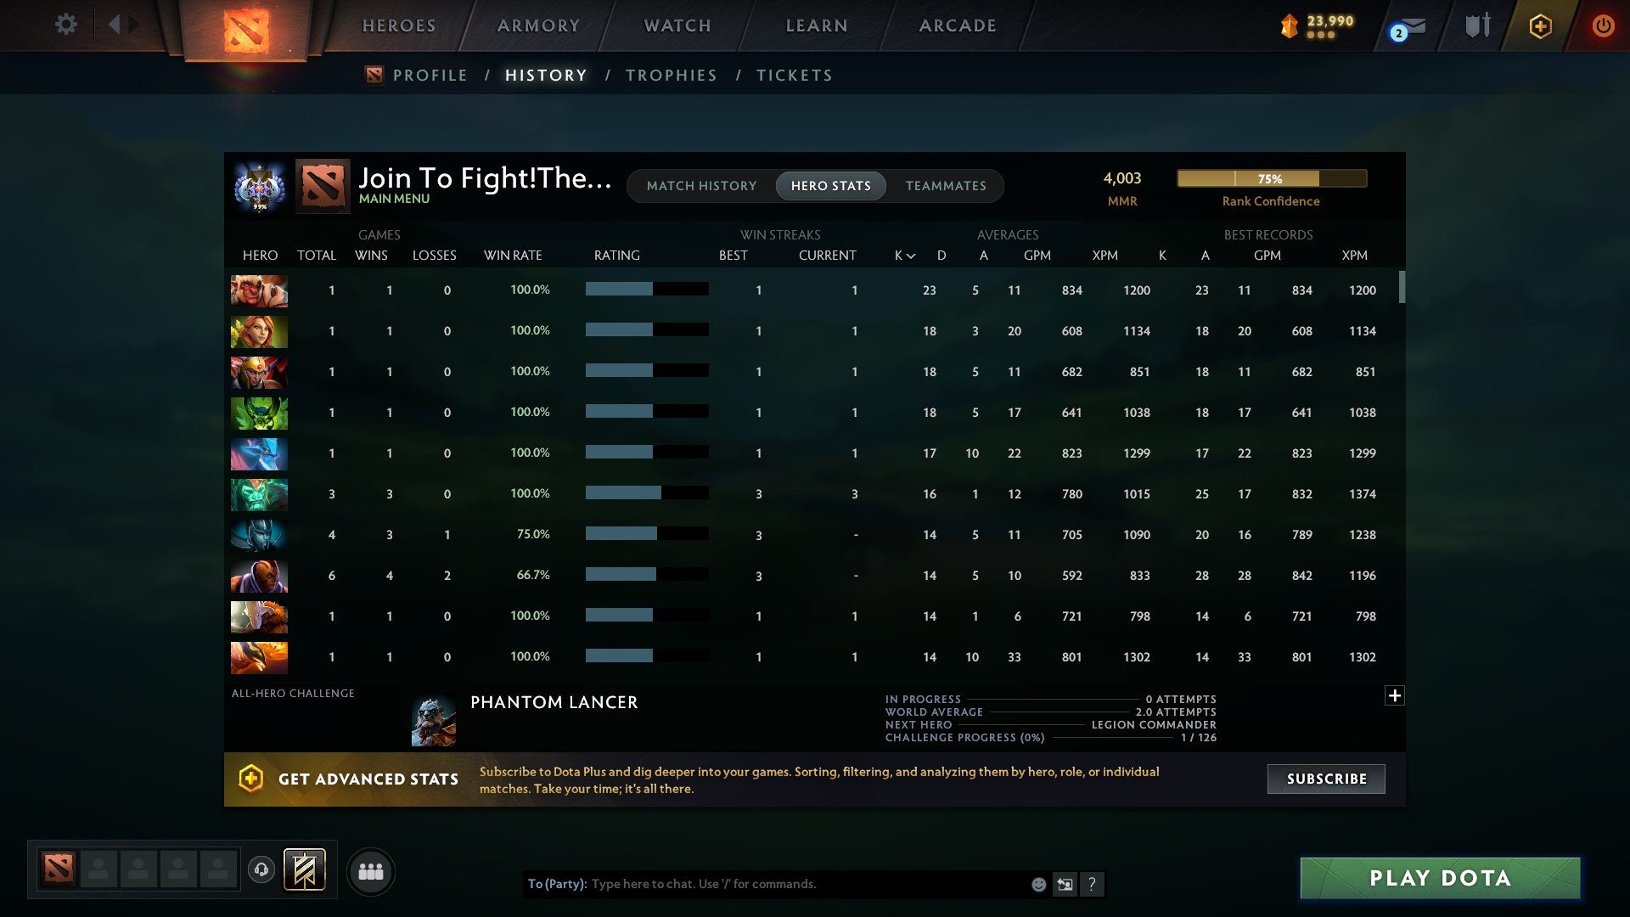The image size is (1630, 917).
Task: Click the party chat input field
Action: coord(764,884)
